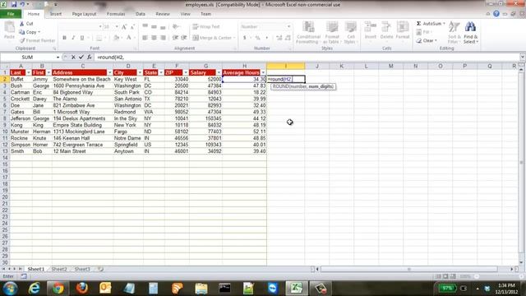The width and height of the screenshot is (526, 296).
Task: Open the Name Box dropdown arrow
Action: point(58,58)
